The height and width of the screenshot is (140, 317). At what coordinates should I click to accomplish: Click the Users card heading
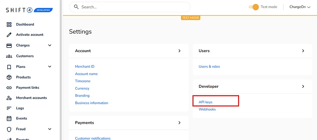pyautogui.click(x=204, y=51)
